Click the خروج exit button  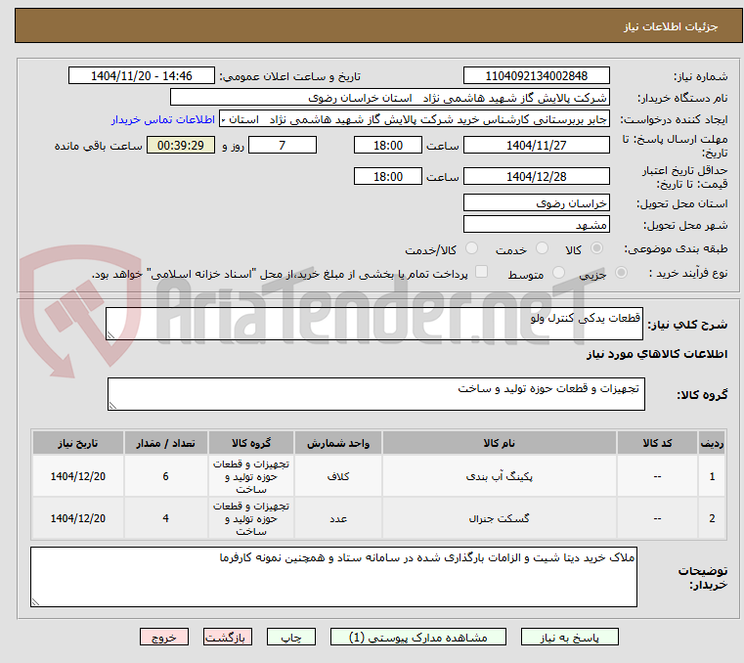(164, 637)
